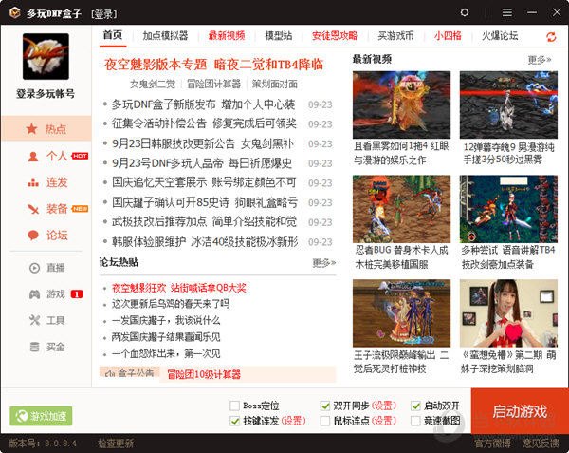Open forum post 夜空魅影狂欢 站街喊话拿QB大奖
The height and width of the screenshot is (453, 569).
point(179,288)
